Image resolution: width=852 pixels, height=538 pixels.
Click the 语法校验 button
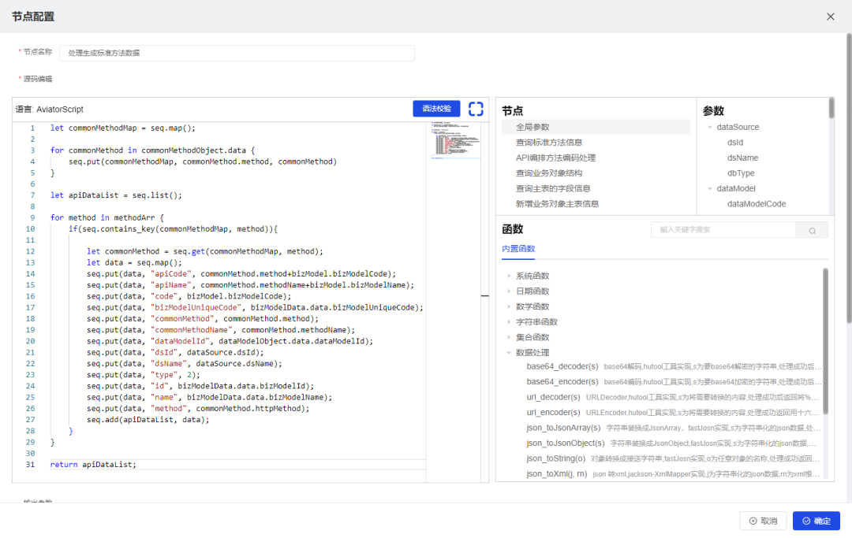(436, 109)
